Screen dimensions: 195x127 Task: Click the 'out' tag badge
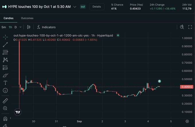pyautogui.click(x=83, y=7)
